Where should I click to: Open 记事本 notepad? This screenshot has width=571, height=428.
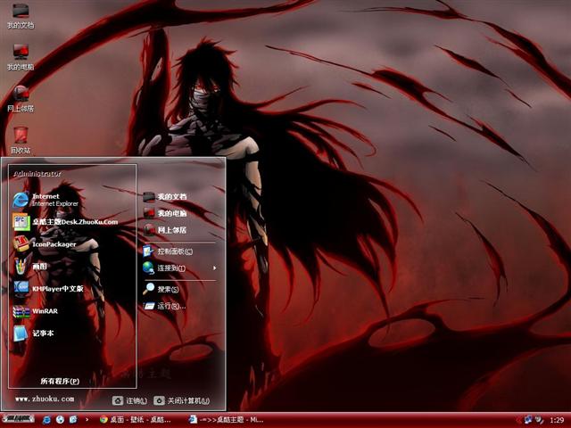(34, 333)
